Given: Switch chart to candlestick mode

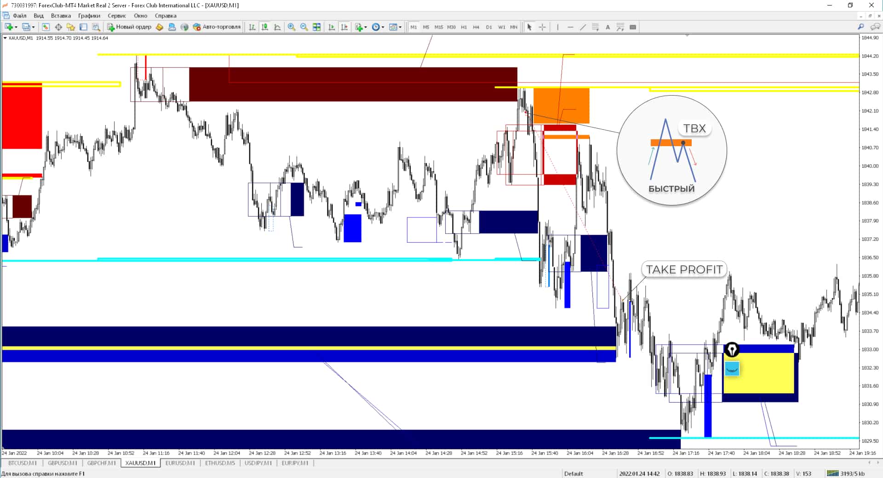Looking at the screenshot, I should pyautogui.click(x=265, y=27).
